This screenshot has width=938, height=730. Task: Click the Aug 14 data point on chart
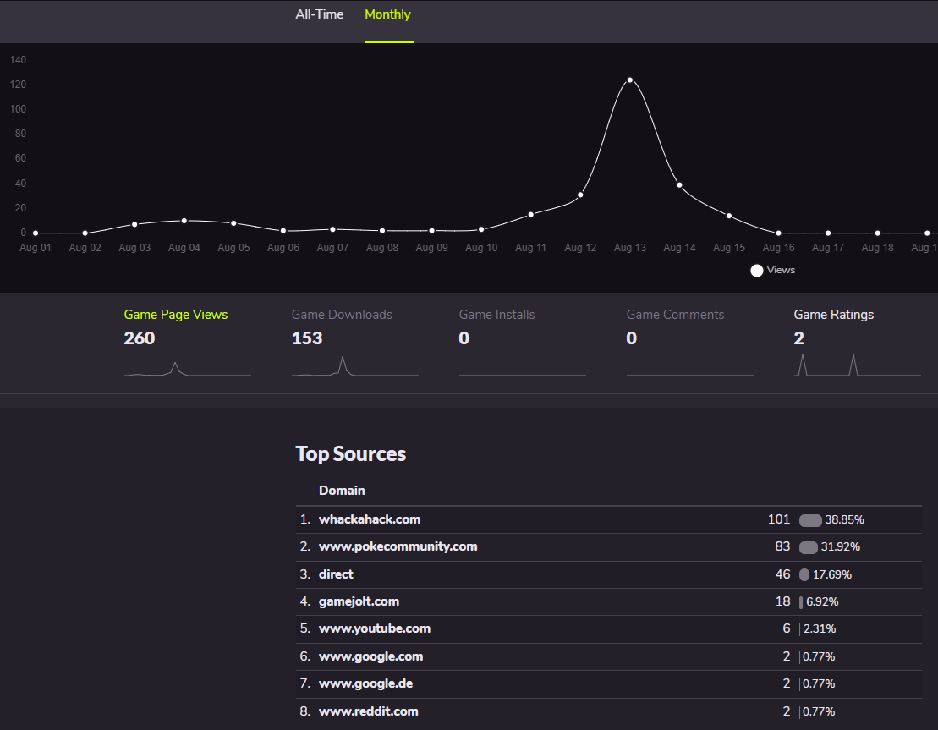(679, 185)
